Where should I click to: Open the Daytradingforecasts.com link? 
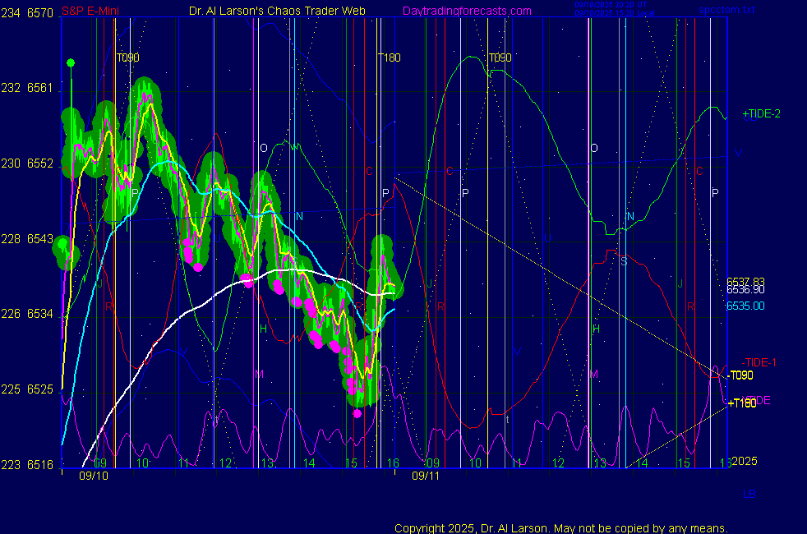tap(466, 11)
